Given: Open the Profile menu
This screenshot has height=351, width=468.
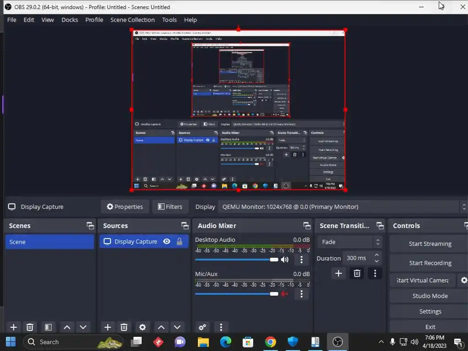Looking at the screenshot, I should [94, 20].
